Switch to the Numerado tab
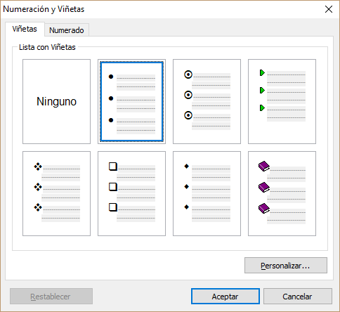This screenshot has height=312, width=340. point(67,30)
